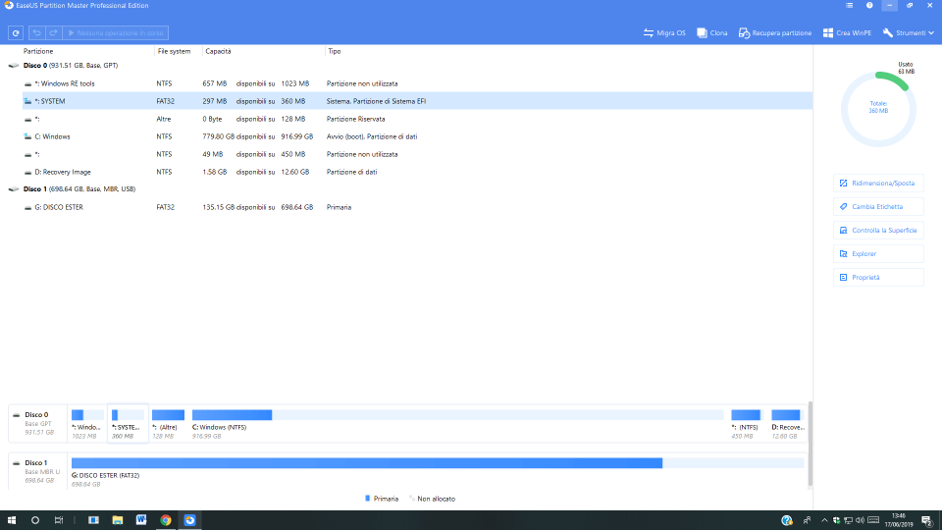Click the EaseUS Partition Master taskbar icon
The height and width of the screenshot is (530, 942).
(x=189, y=520)
